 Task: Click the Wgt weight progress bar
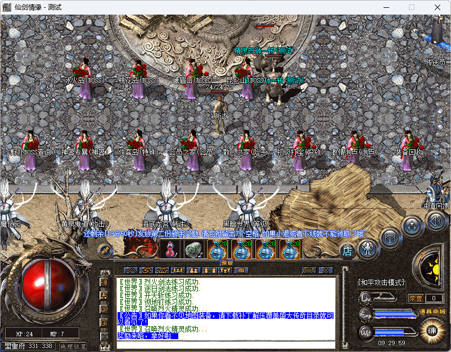[395, 333]
